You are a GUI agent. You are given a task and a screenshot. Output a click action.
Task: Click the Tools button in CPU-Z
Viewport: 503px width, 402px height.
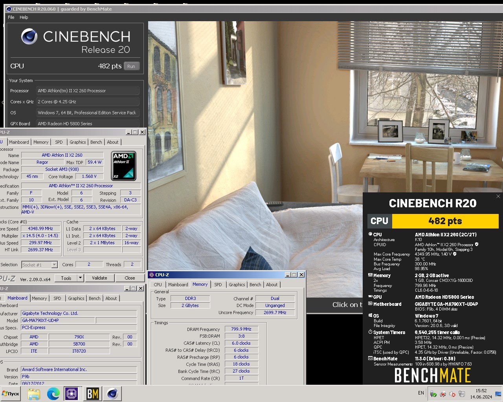(66, 278)
